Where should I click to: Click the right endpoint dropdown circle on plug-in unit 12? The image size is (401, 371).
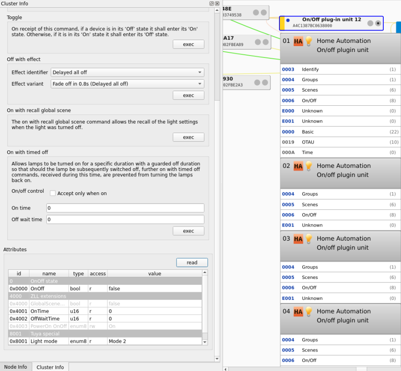point(378,23)
